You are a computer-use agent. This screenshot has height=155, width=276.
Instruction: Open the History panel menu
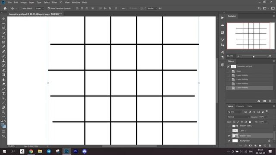click(274, 61)
